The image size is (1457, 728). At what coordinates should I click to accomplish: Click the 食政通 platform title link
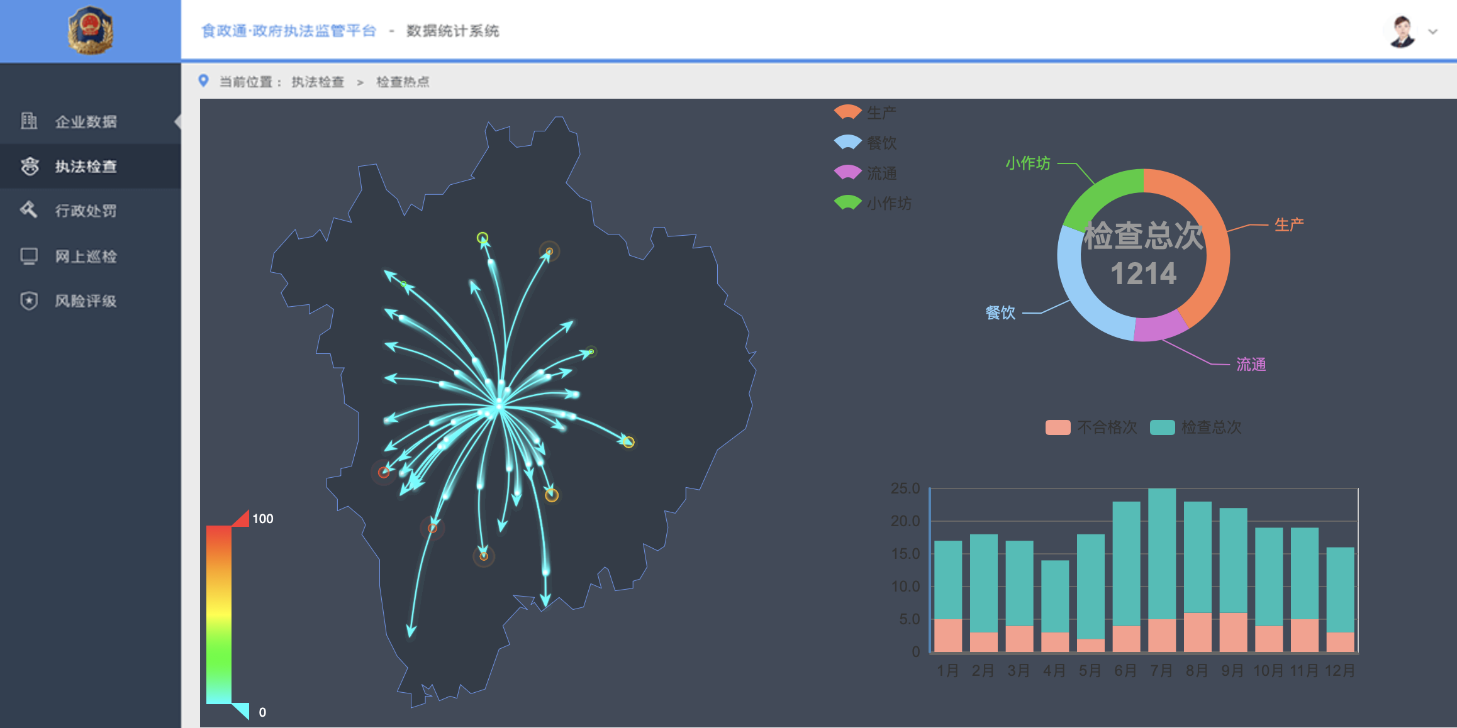tap(289, 31)
